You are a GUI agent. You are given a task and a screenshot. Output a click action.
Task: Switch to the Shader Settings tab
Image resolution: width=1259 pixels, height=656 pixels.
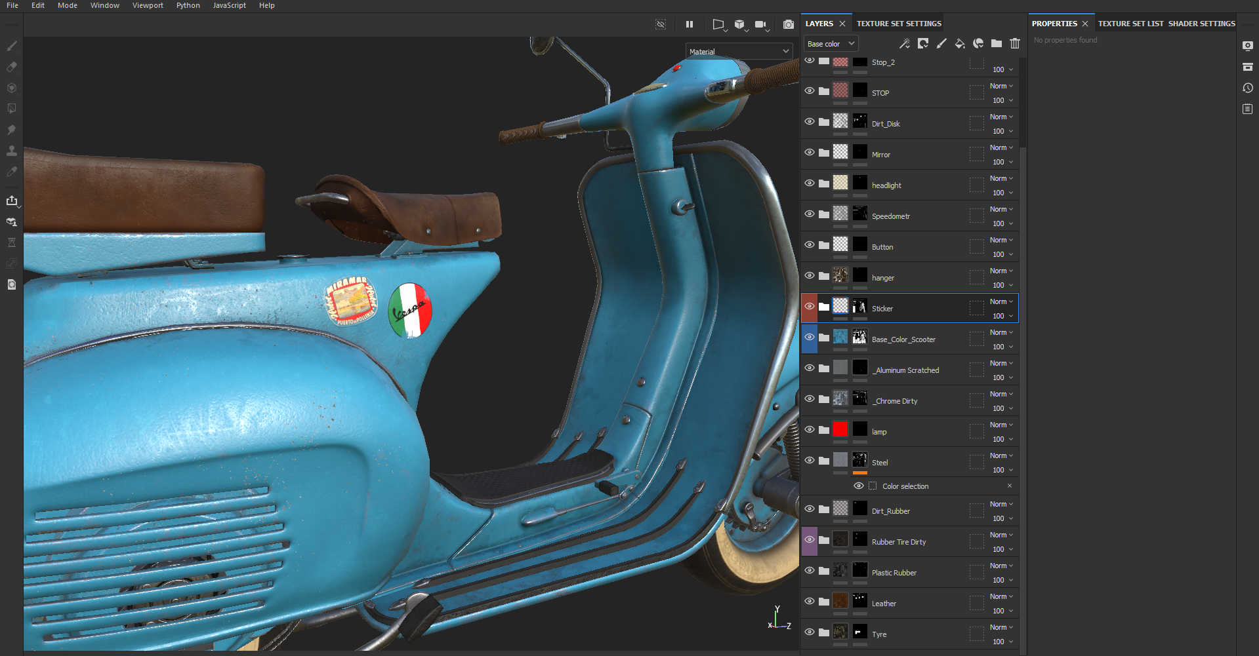(x=1201, y=24)
